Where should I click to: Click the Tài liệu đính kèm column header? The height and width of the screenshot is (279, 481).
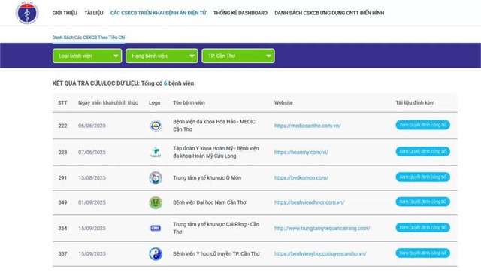[x=415, y=102]
